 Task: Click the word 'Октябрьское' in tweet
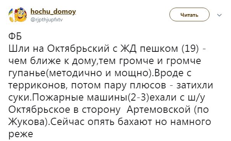[39, 110]
